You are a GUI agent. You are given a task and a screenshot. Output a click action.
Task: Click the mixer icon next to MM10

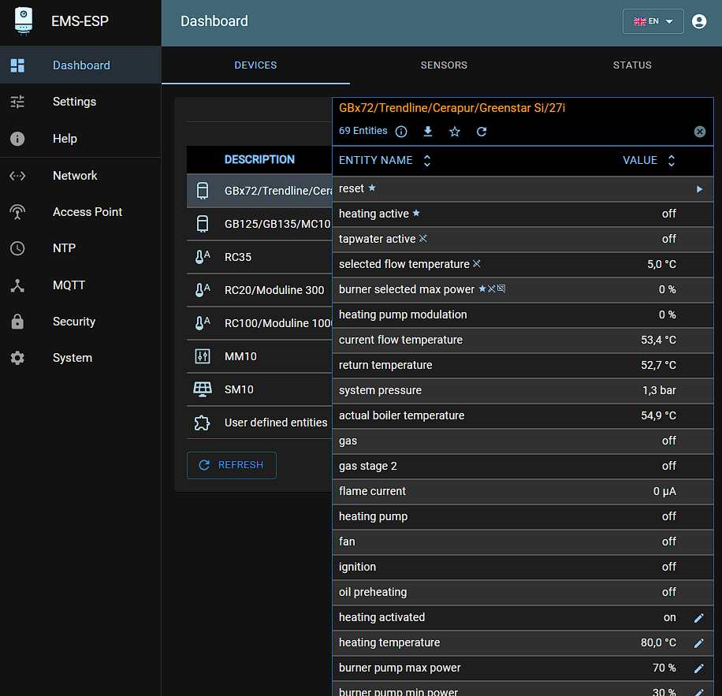tap(203, 356)
